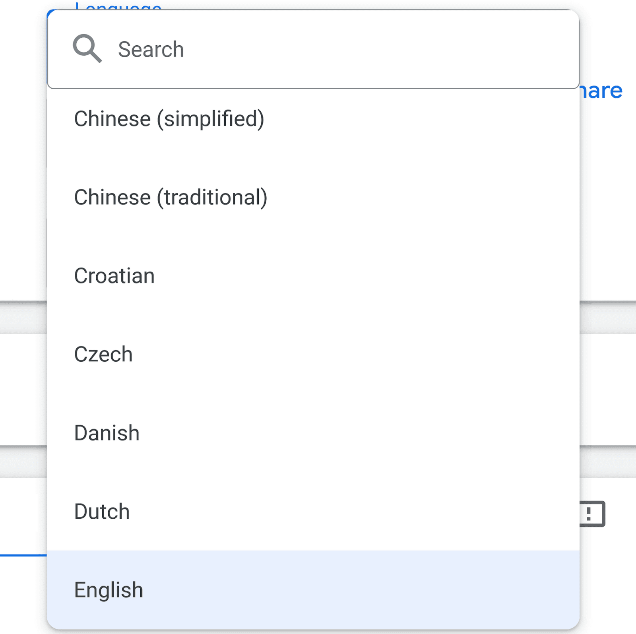This screenshot has height=634, width=636.
Task: Choose Chinese (traditional) from the options
Action: [x=171, y=197]
